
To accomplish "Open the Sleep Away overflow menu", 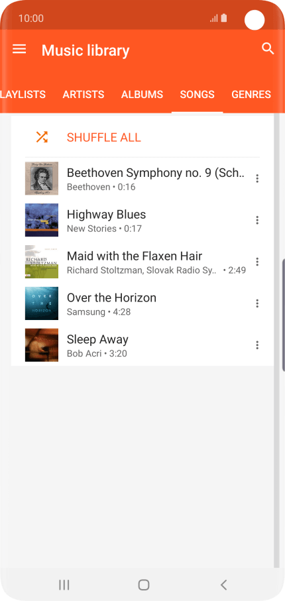I will click(257, 345).
